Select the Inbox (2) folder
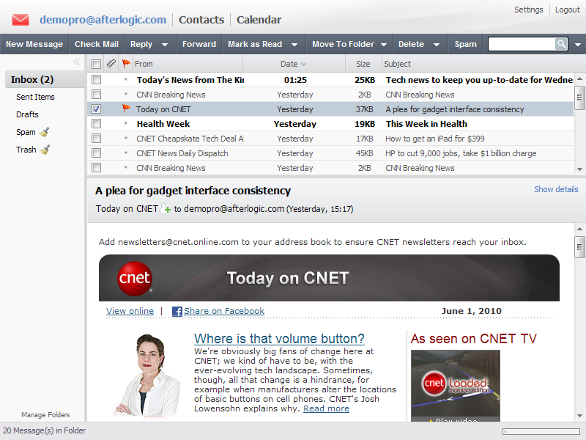This screenshot has height=440, width=586. (45, 80)
